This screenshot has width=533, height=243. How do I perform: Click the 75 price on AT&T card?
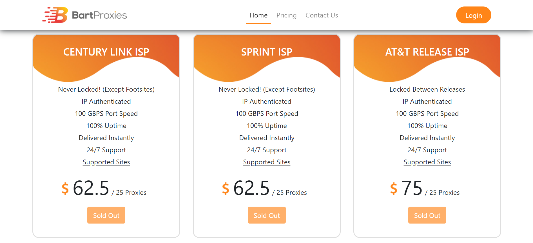412,188
